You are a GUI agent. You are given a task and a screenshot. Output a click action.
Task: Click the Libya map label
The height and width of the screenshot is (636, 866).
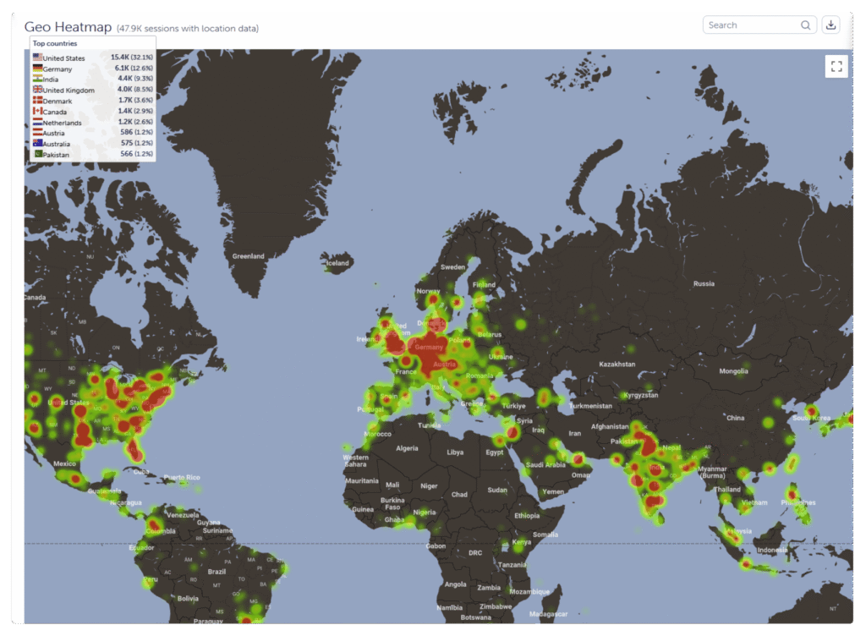(455, 452)
